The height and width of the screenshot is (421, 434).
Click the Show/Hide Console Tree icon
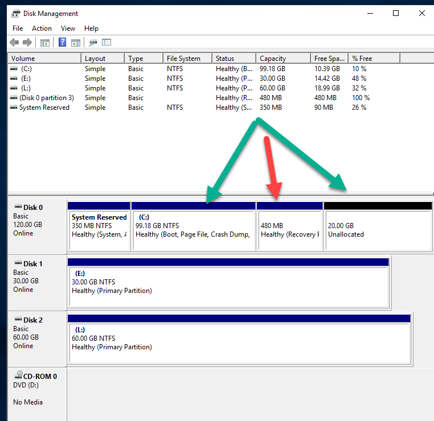pyautogui.click(x=44, y=43)
